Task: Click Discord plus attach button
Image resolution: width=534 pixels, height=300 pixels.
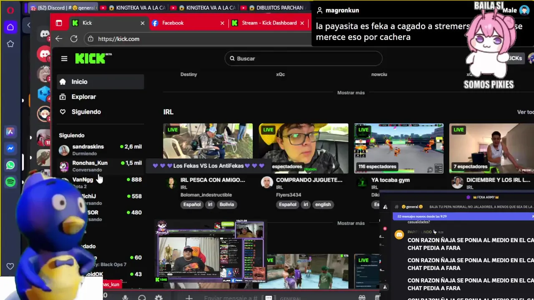Action: [189, 297]
